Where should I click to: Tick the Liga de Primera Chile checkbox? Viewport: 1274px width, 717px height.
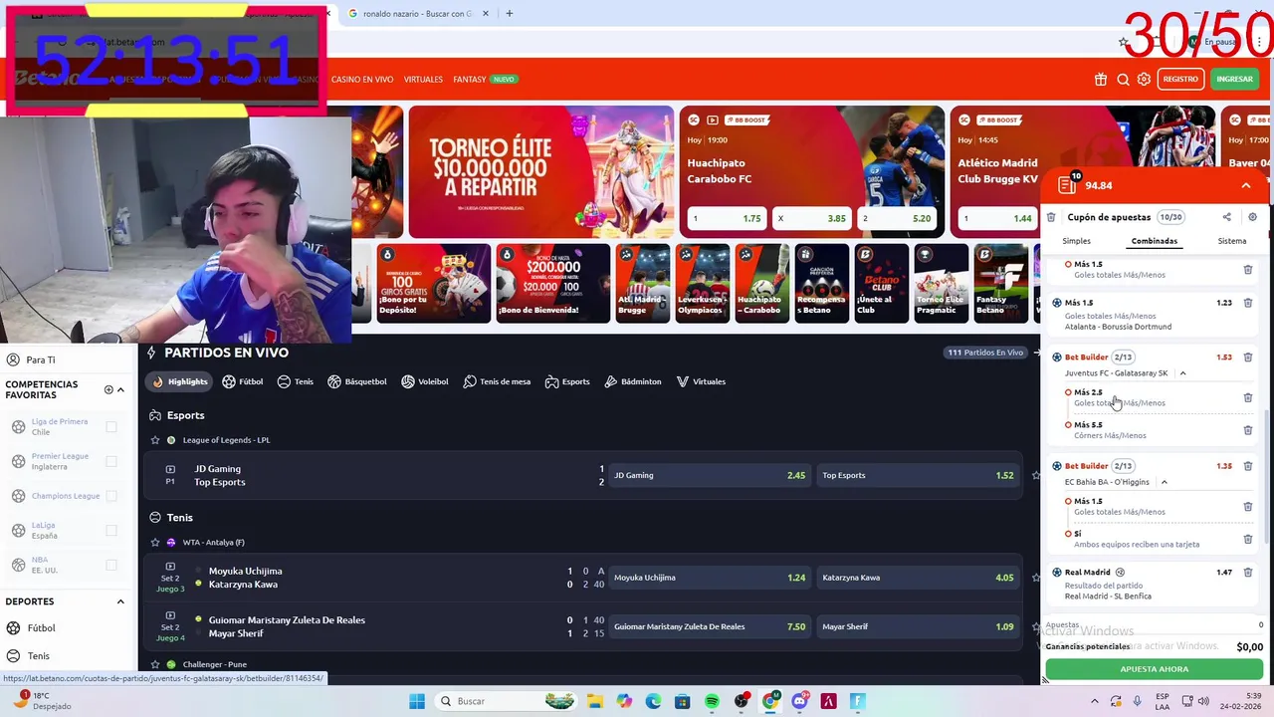click(111, 427)
